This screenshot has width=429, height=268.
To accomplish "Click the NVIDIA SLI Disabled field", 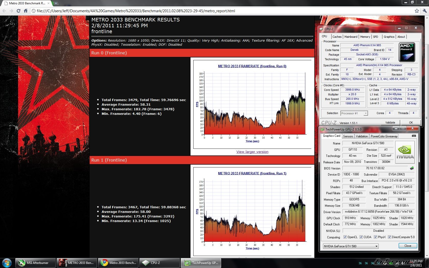I will point(378,231).
